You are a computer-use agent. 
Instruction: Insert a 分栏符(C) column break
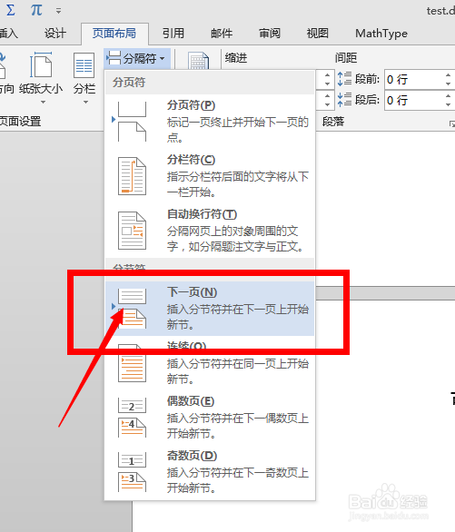click(210, 176)
